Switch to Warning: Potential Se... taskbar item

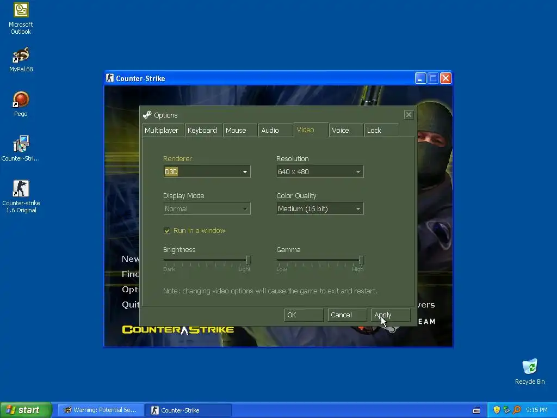(101, 410)
